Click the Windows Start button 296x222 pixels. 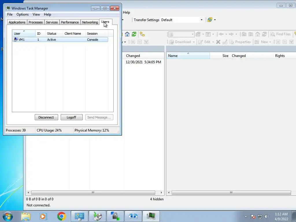click(x=8, y=216)
